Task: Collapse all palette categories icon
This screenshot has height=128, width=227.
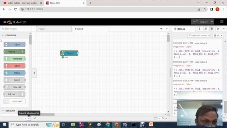Action: (x=26, y=118)
